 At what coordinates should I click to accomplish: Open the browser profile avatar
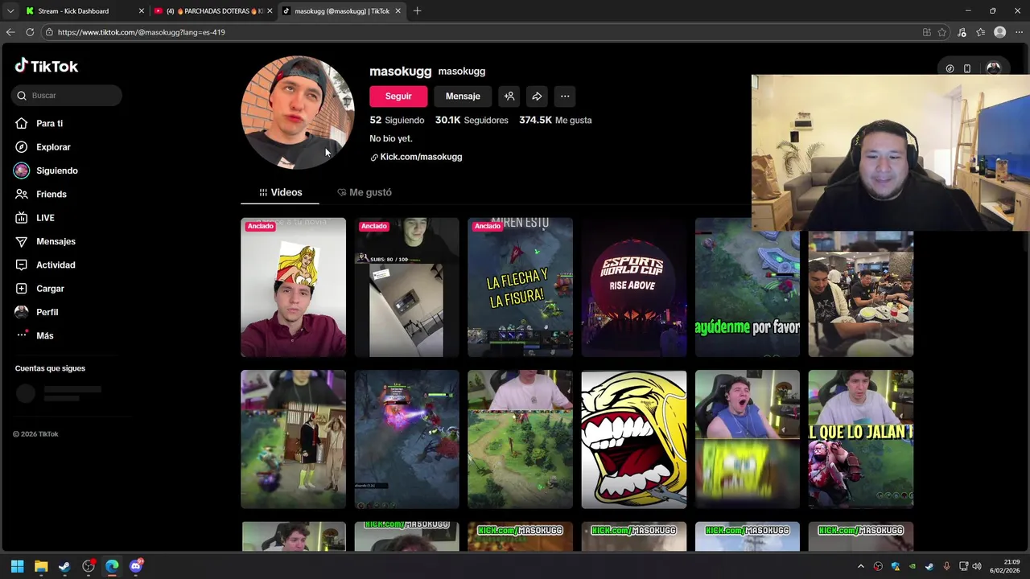[999, 32]
